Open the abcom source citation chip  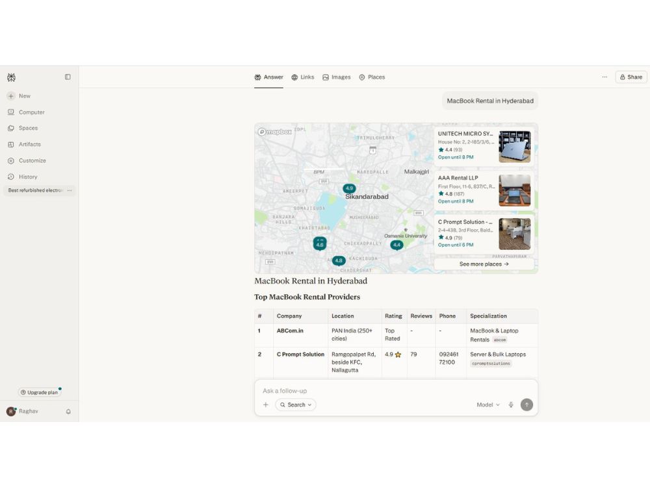(x=499, y=340)
